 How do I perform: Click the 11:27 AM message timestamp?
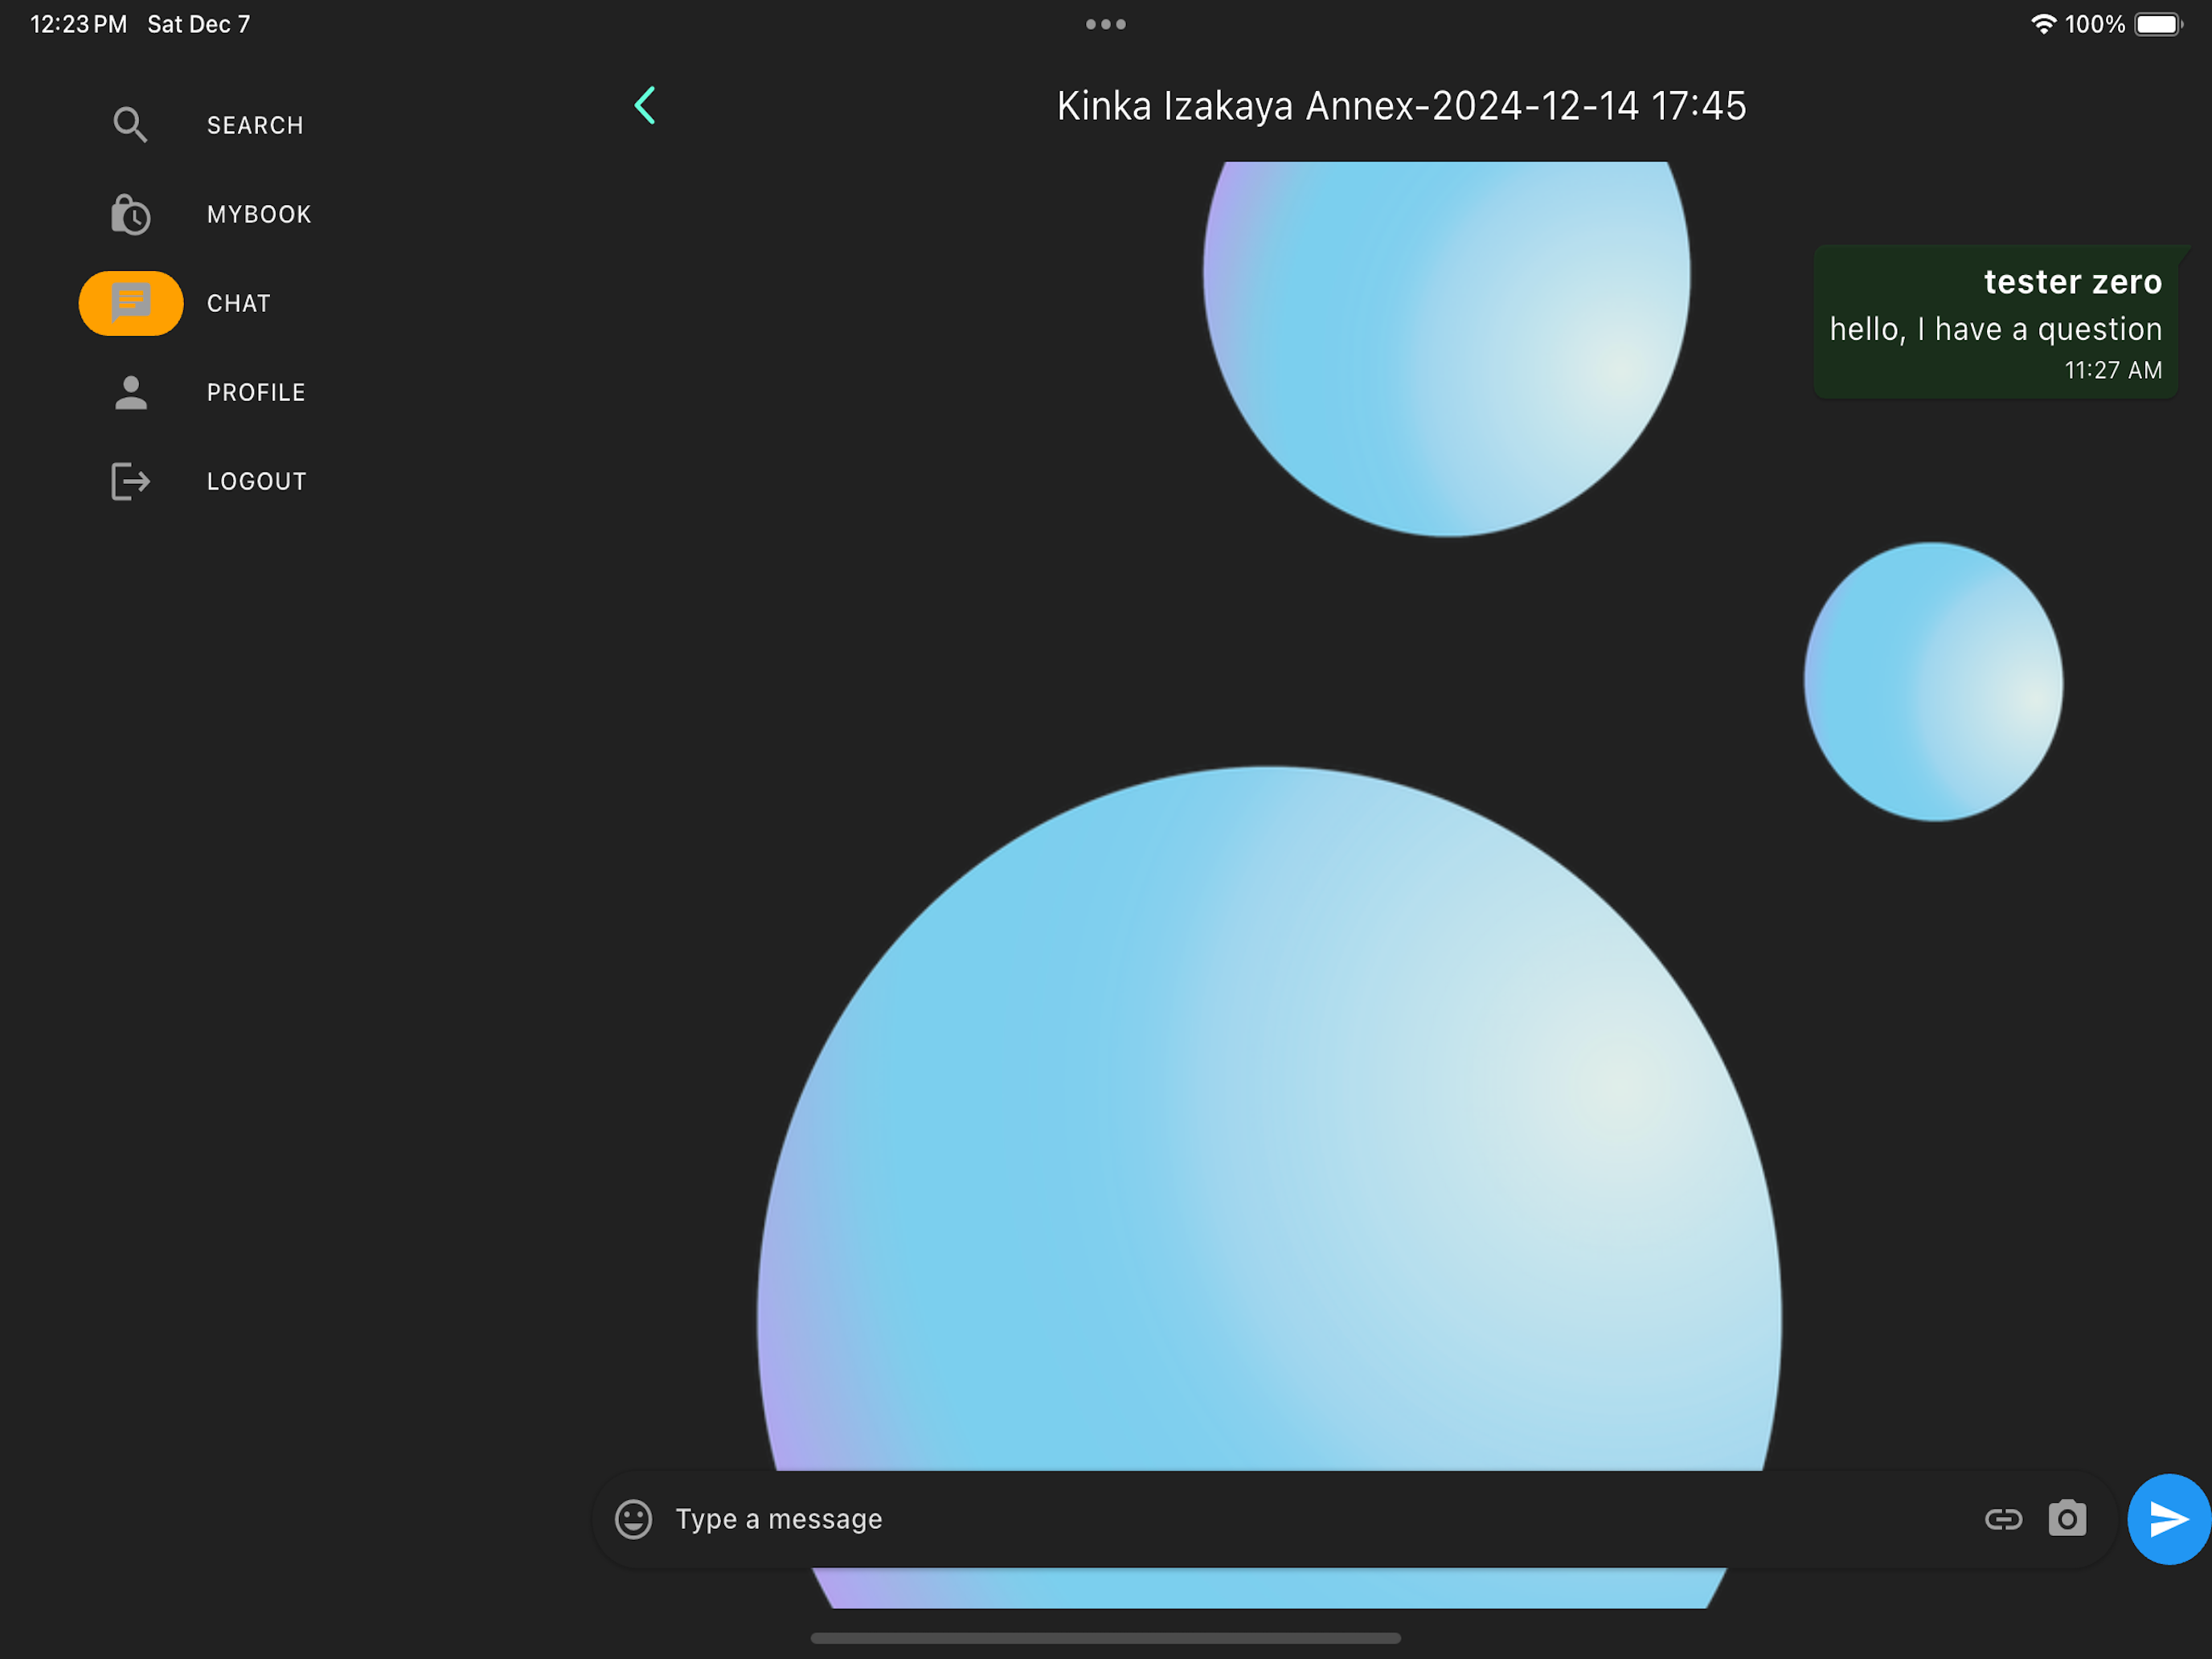click(2113, 370)
